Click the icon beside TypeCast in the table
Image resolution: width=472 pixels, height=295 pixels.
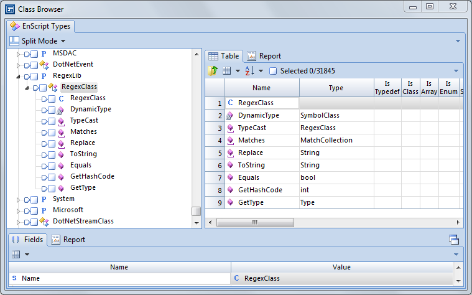tap(230, 128)
